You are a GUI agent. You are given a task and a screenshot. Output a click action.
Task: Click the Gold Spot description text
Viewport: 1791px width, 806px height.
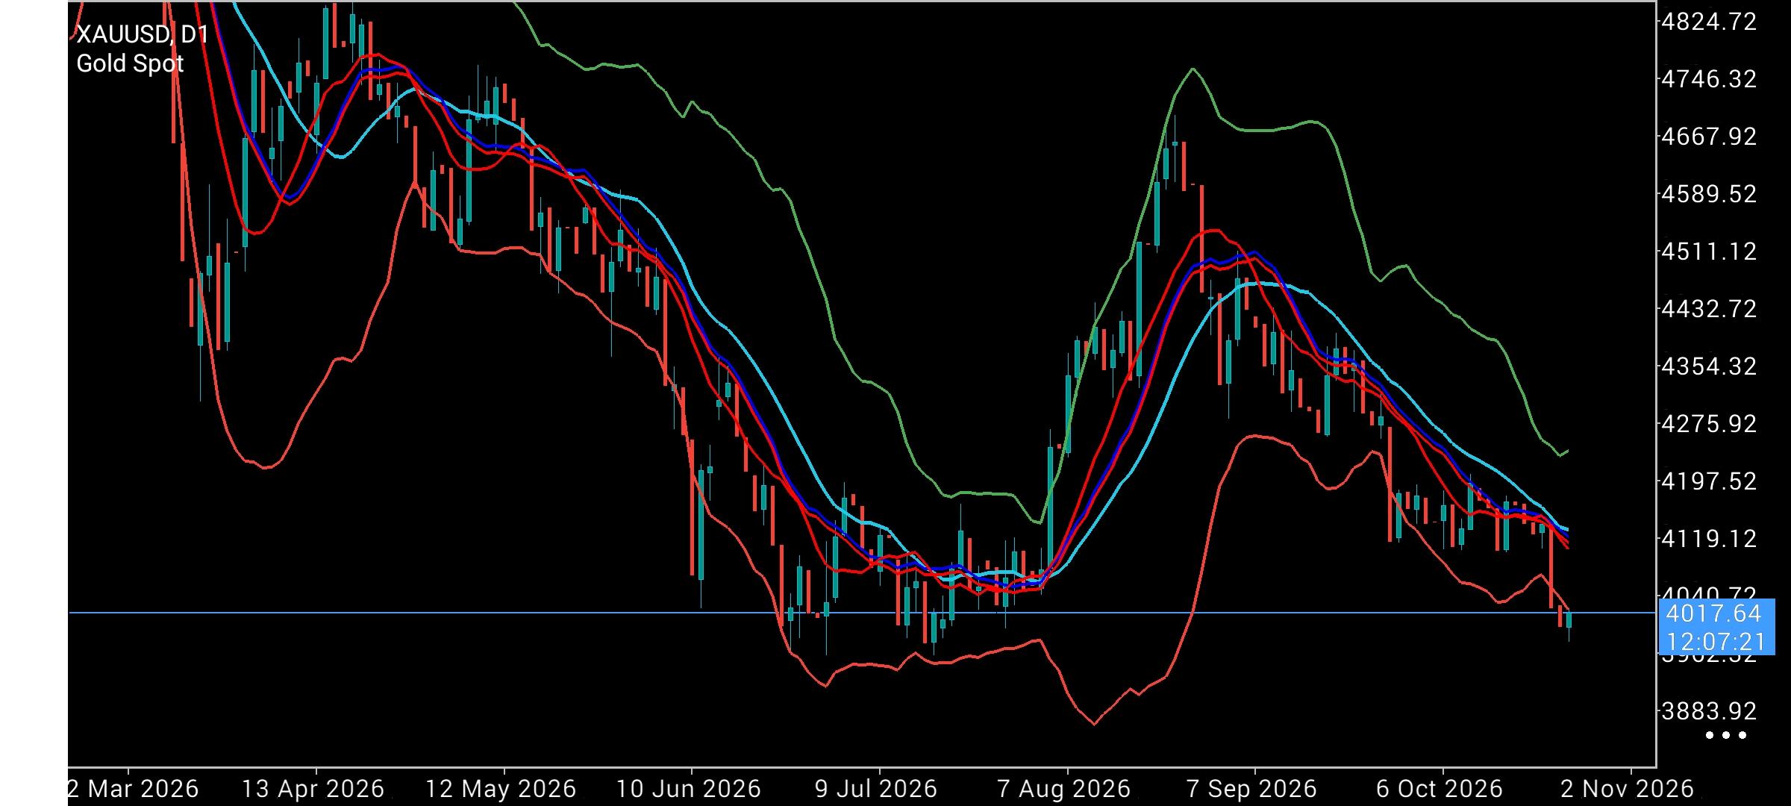[x=130, y=64]
